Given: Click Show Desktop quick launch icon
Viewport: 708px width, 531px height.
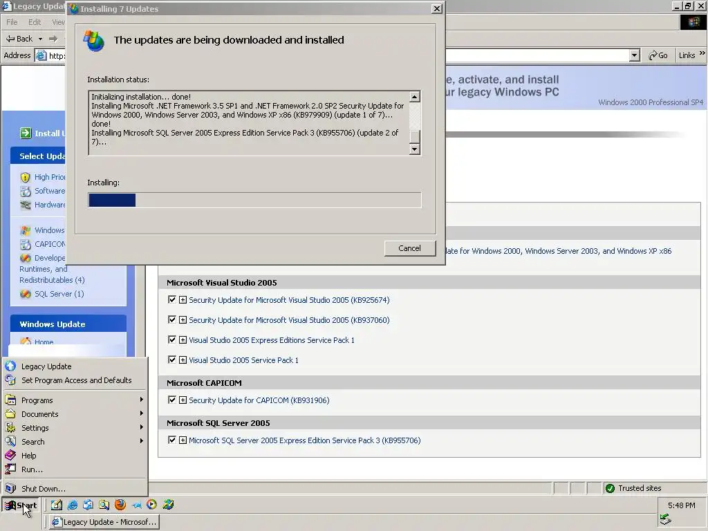Looking at the screenshot, I should click(57, 505).
